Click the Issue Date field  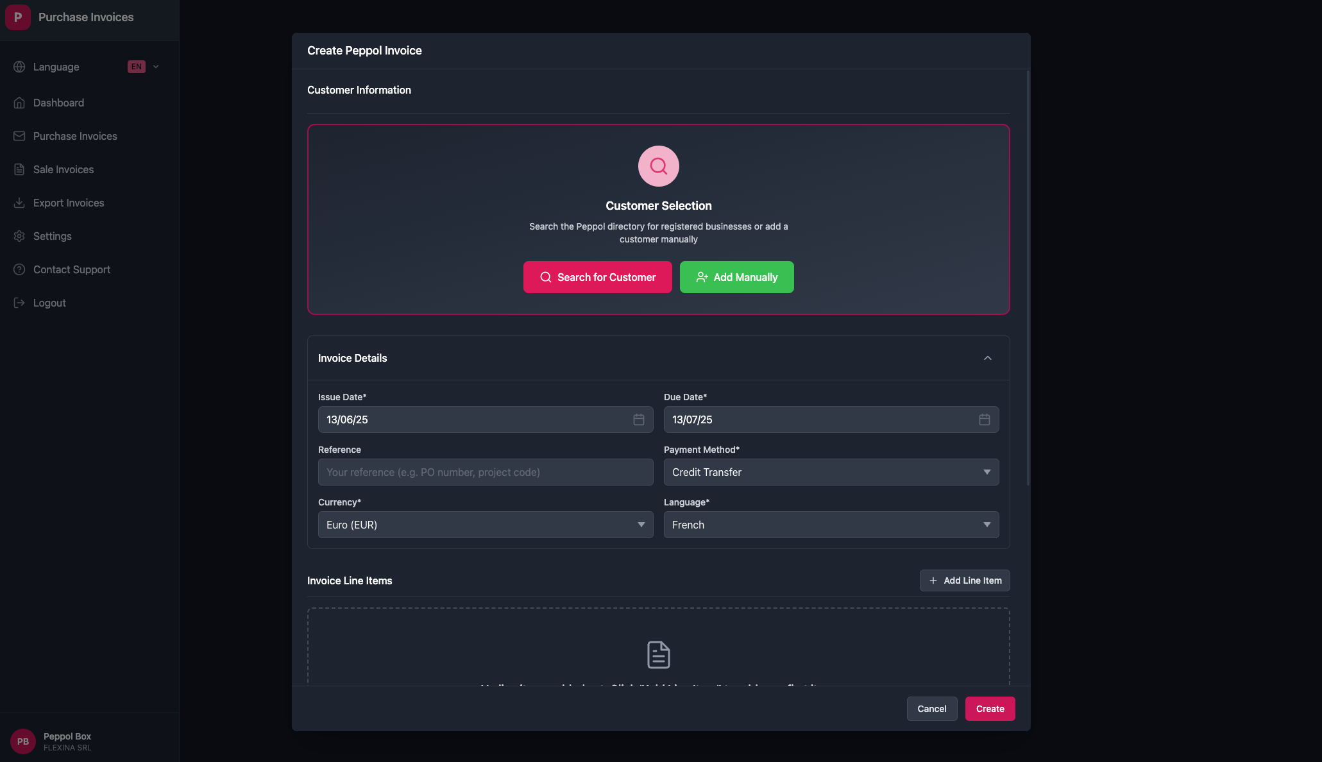(x=486, y=419)
